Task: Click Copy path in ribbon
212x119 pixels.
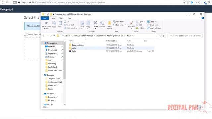Action: click(69, 25)
